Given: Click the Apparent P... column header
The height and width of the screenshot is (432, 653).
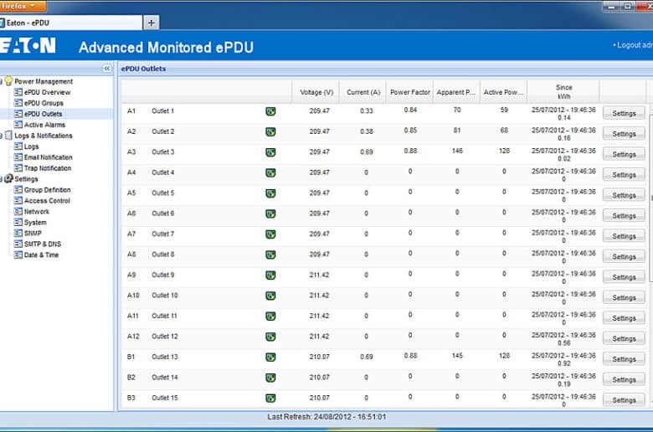Looking at the screenshot, I should (456, 92).
